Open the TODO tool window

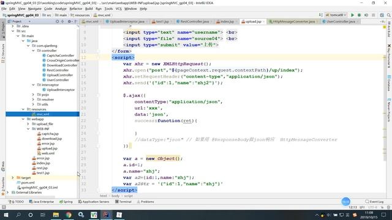point(16,202)
